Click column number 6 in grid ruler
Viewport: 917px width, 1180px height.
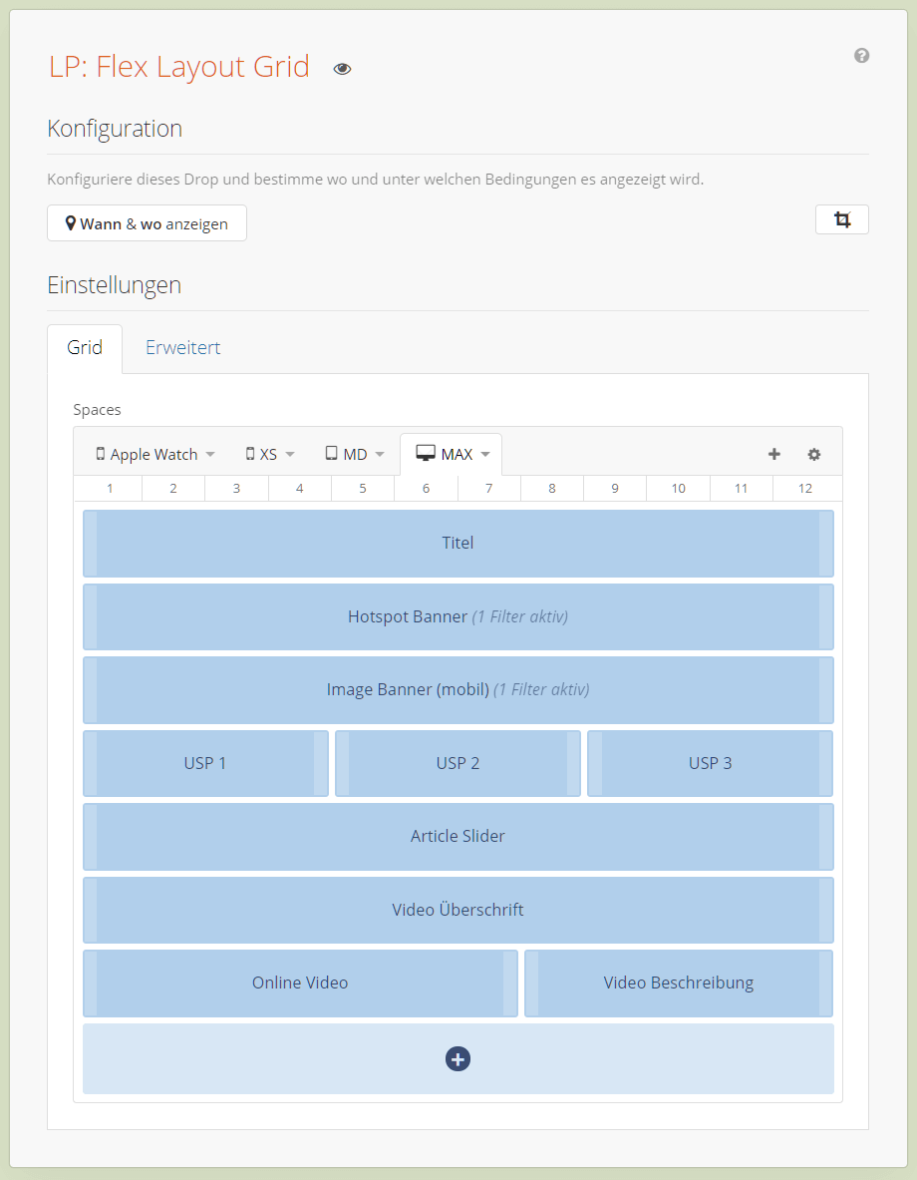[x=426, y=489]
